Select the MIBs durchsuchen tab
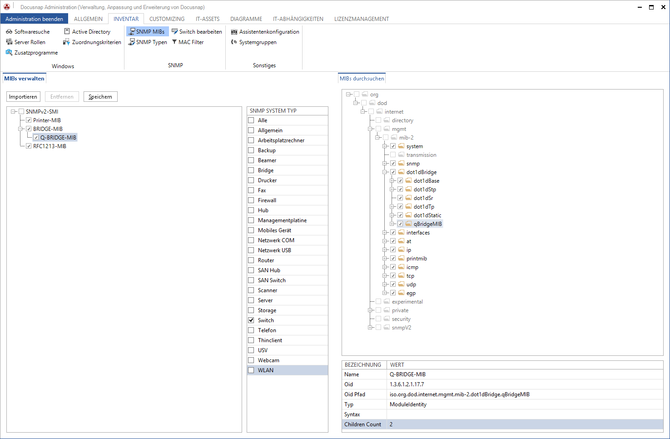The height and width of the screenshot is (439, 670). [x=362, y=79]
